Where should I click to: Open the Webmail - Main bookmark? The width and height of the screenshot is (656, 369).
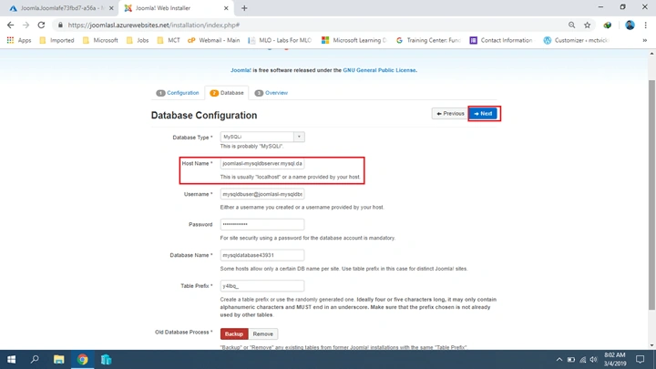(214, 40)
